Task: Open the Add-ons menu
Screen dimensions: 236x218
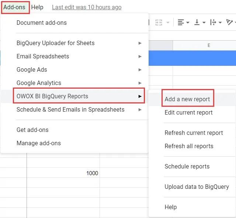Action: click(x=14, y=7)
